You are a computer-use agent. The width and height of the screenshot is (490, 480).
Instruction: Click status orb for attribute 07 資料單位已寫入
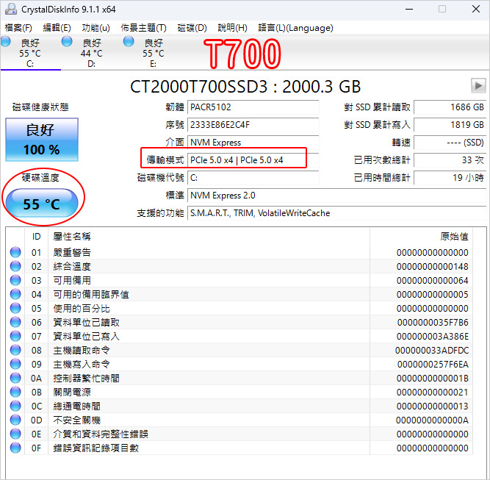tap(15, 336)
